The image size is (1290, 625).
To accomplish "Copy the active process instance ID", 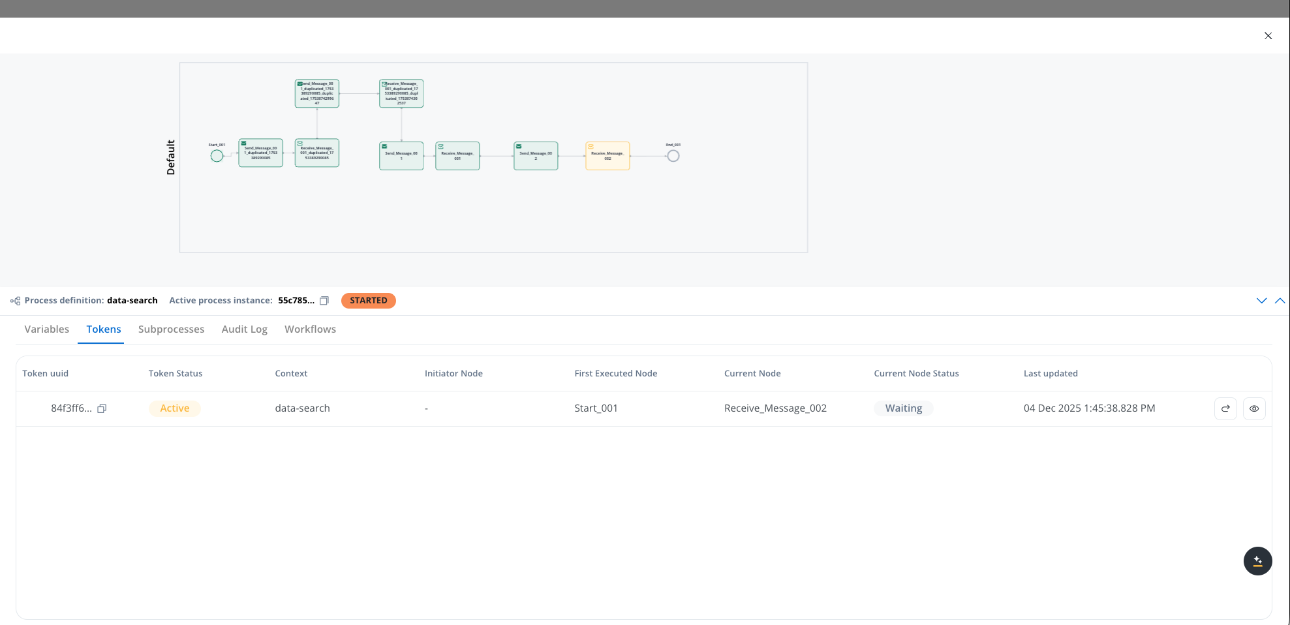I will [x=324, y=301].
